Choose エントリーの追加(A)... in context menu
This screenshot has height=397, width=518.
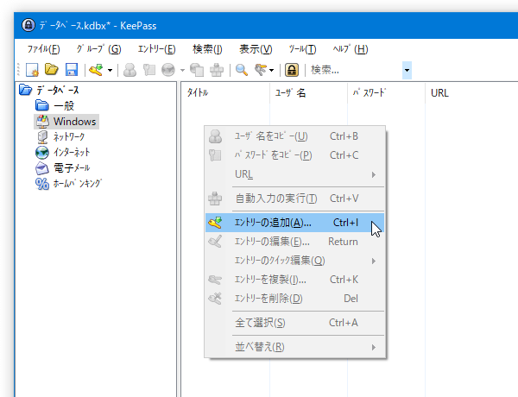click(x=294, y=223)
